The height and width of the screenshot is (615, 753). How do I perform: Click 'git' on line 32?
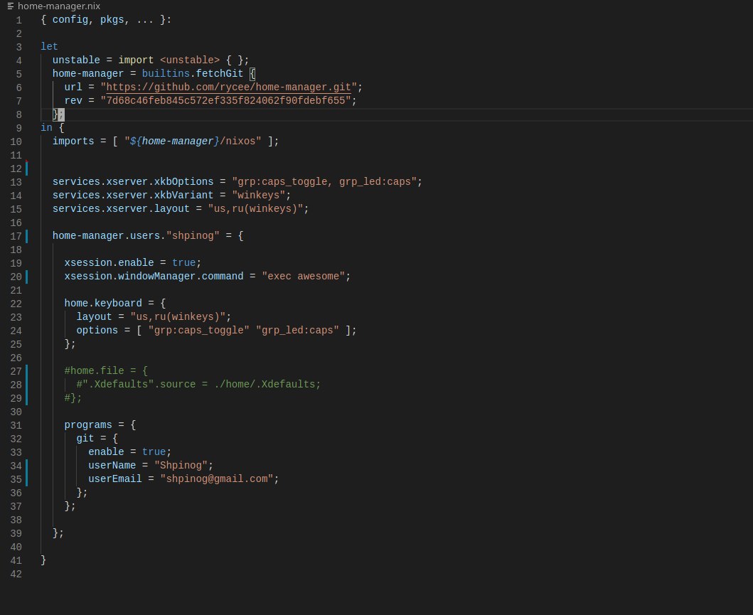click(x=85, y=439)
